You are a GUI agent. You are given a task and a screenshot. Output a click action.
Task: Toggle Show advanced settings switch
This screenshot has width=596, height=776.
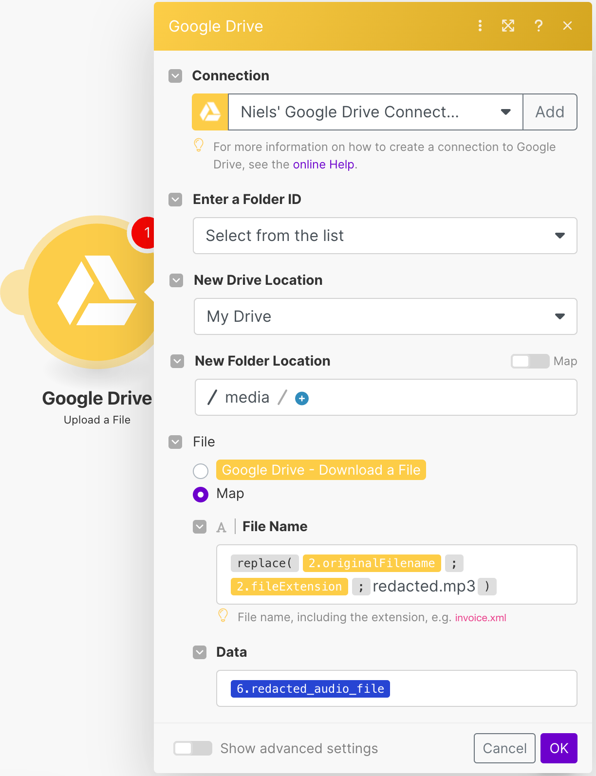[x=193, y=748]
